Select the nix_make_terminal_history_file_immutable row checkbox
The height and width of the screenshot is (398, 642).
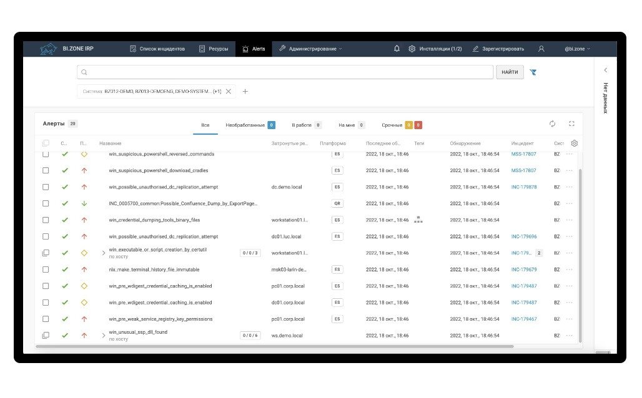(46, 269)
